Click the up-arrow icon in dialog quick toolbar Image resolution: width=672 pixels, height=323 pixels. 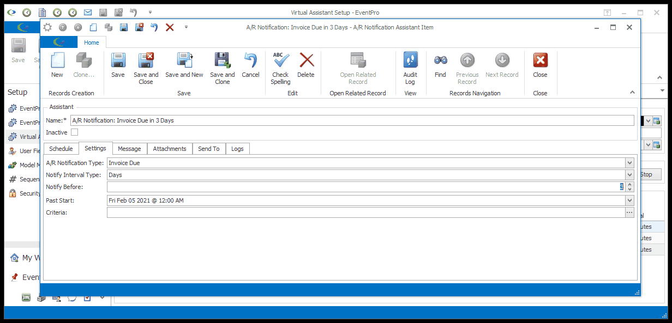click(63, 27)
